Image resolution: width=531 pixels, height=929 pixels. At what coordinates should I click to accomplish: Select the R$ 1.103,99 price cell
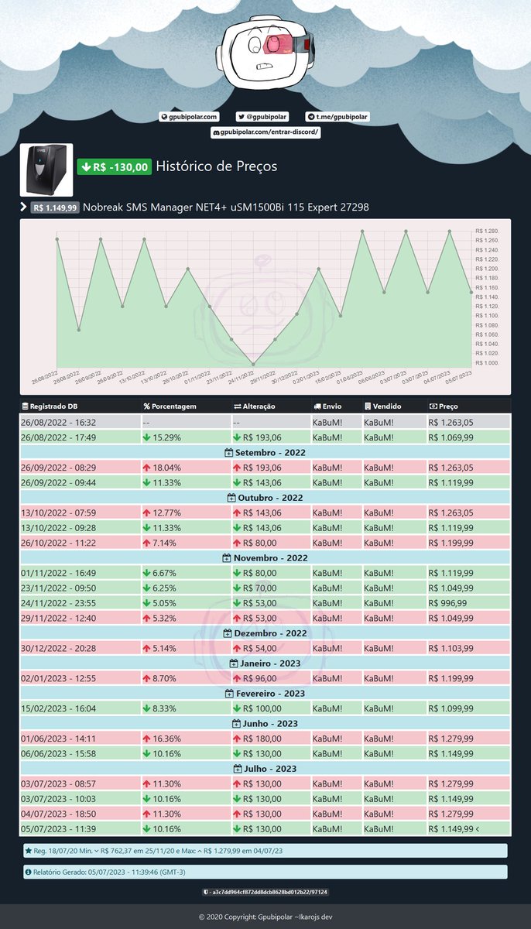(x=468, y=648)
